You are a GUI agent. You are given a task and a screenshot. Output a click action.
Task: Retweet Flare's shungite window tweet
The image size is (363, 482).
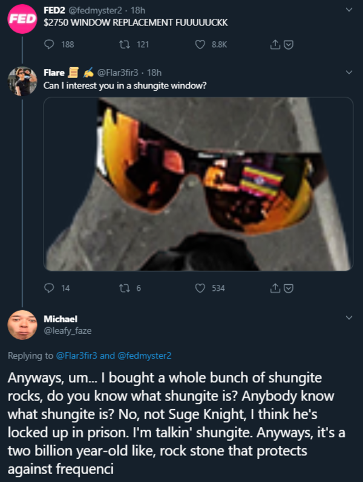(x=125, y=288)
